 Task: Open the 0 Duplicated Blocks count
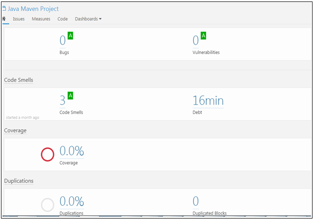[x=196, y=201]
